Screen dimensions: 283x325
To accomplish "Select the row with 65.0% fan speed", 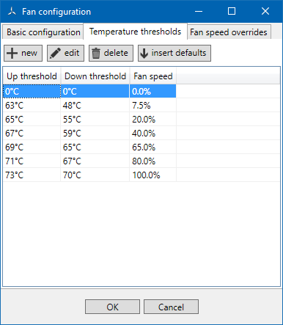I will click(141, 147).
